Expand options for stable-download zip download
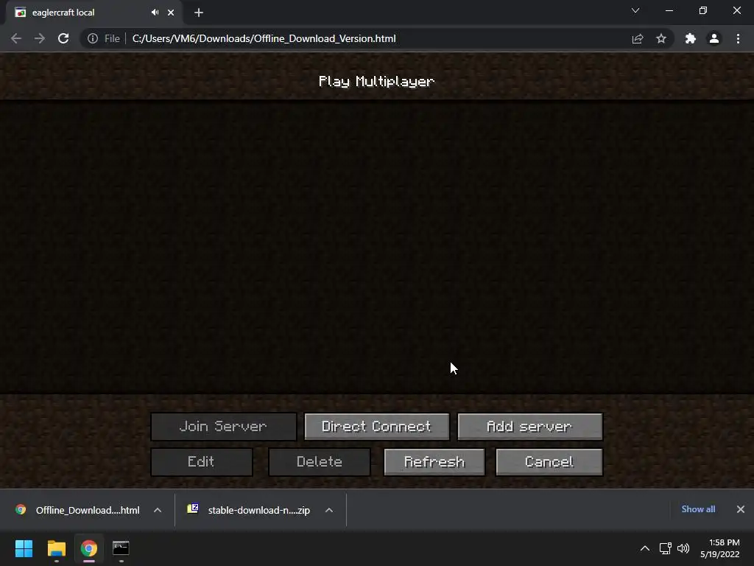Screen dimensions: 754x566 tap(329, 510)
